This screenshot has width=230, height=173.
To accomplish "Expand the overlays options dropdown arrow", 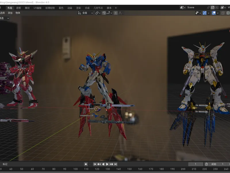I will click(x=218, y=13).
